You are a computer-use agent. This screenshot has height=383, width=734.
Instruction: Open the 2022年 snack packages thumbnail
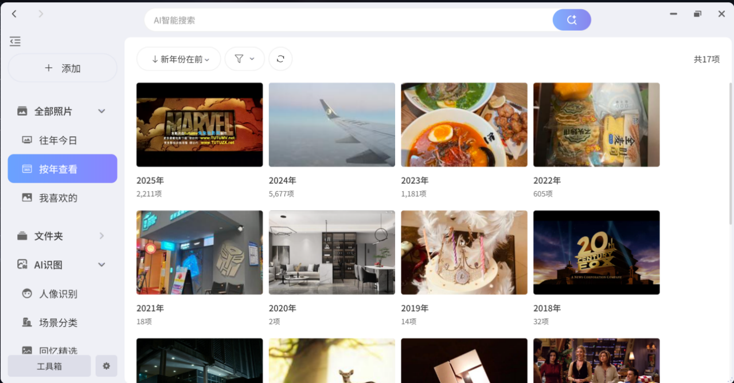point(596,125)
